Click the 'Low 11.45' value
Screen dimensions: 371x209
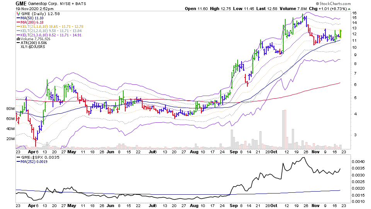[x=243, y=9]
